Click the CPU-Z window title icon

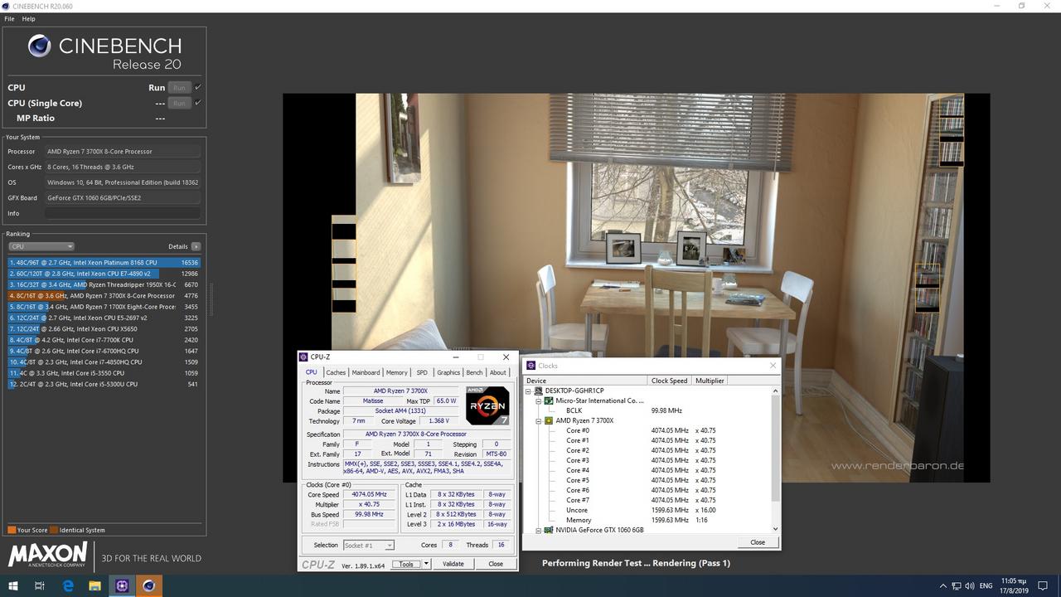pyautogui.click(x=303, y=357)
